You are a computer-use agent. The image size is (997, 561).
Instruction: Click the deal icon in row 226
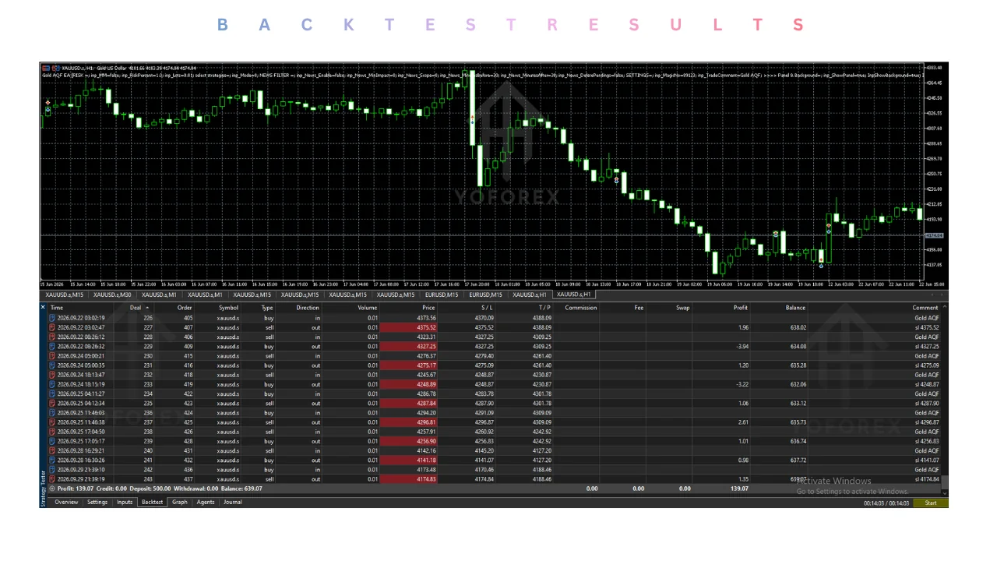pos(52,318)
